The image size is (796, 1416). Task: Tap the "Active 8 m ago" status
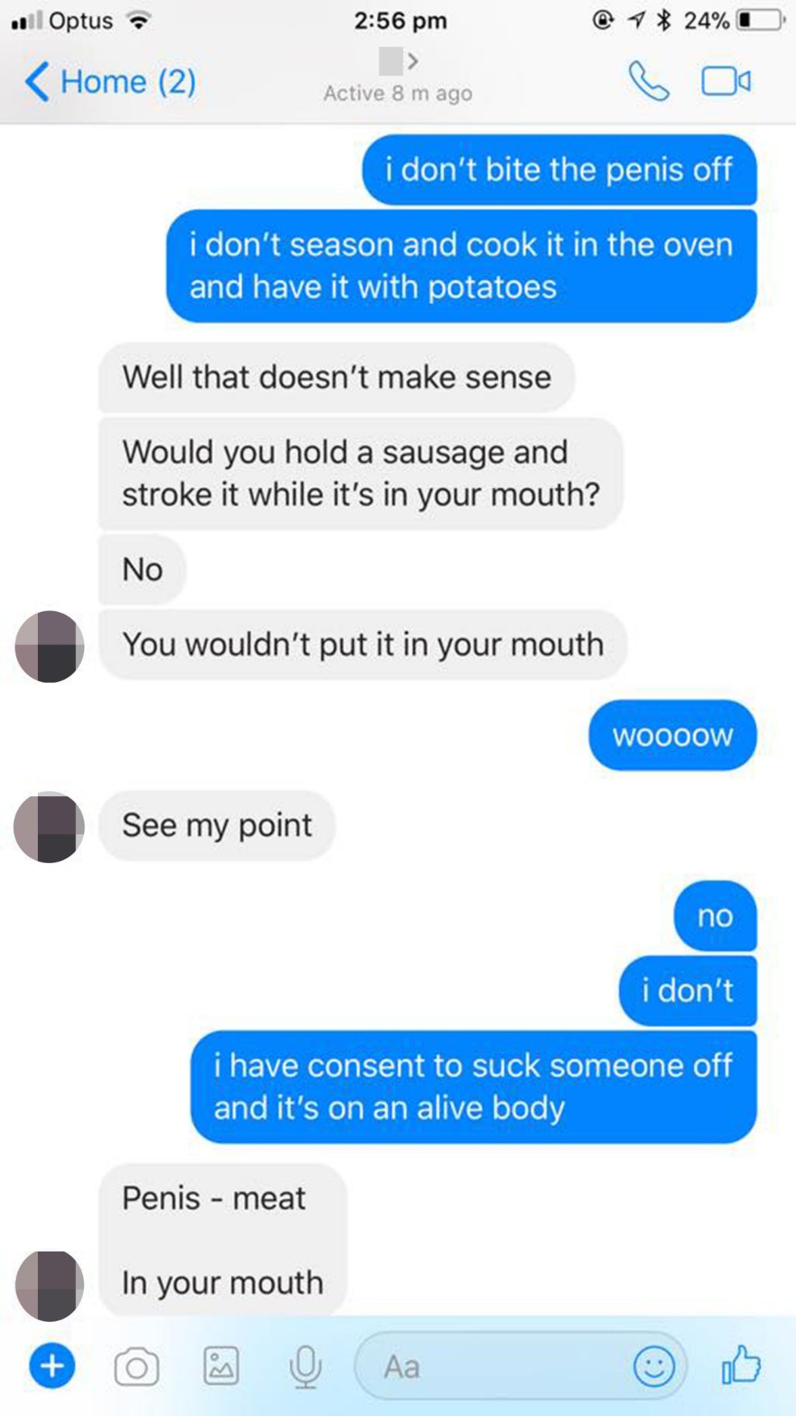(x=398, y=93)
